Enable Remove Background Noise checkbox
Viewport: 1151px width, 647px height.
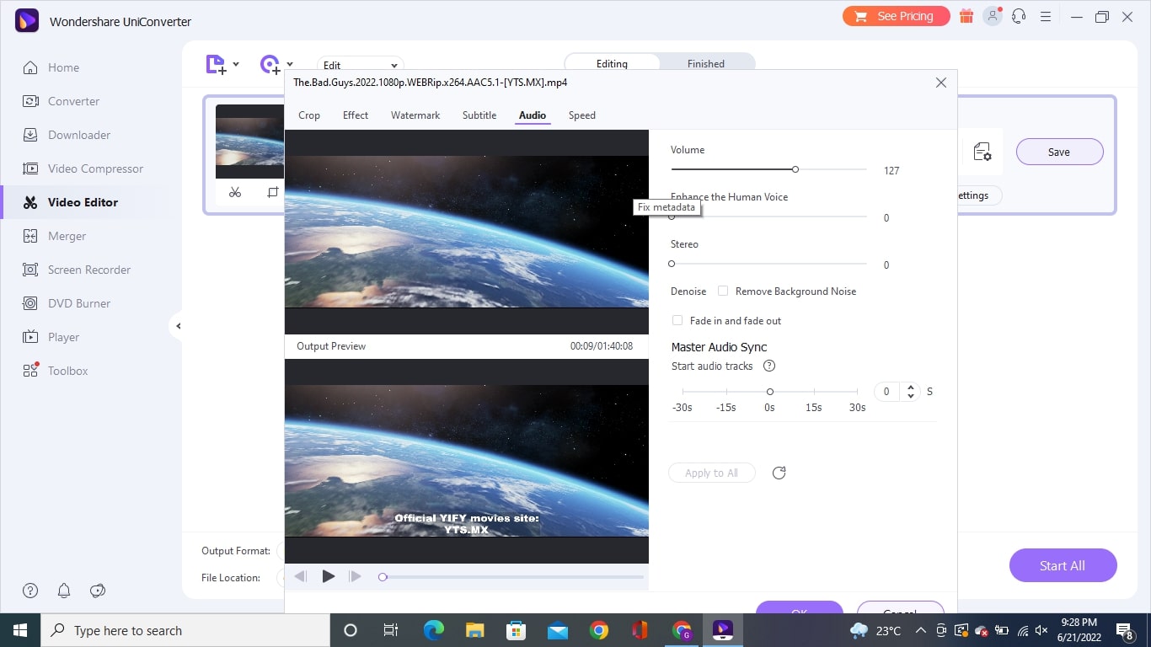(723, 291)
